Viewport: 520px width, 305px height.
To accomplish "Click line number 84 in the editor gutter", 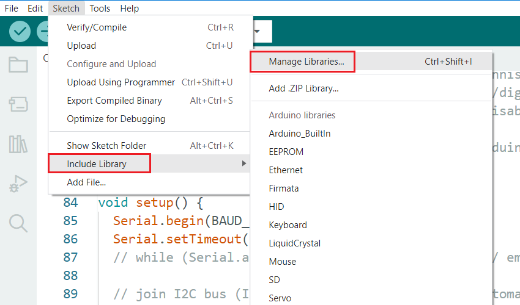I will pyautogui.click(x=72, y=202).
